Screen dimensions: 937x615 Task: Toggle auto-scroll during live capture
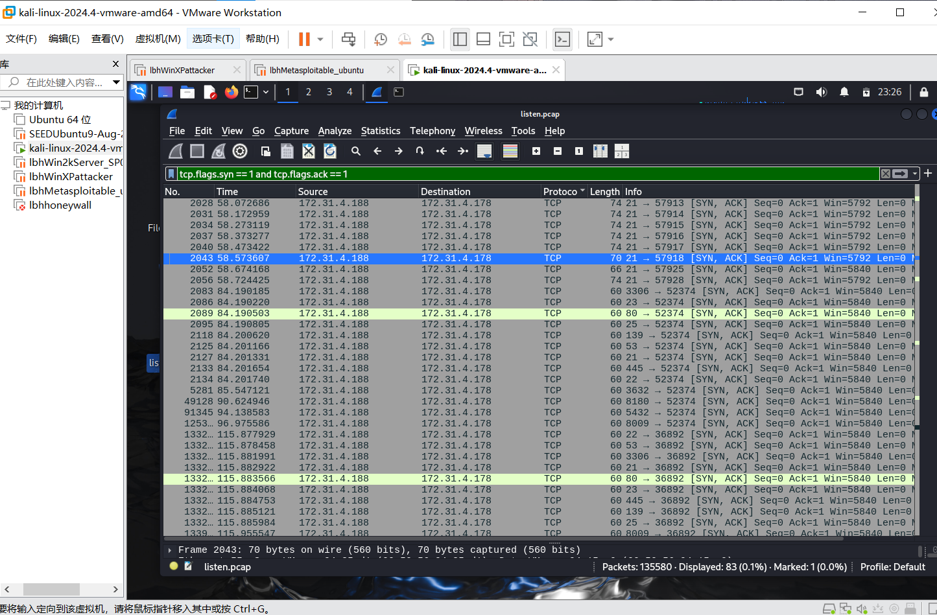pos(484,151)
